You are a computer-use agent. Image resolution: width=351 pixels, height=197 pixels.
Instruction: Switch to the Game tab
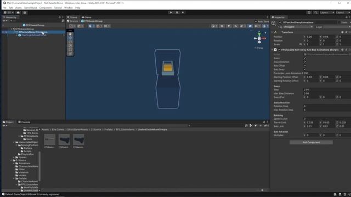[x=87, y=17]
